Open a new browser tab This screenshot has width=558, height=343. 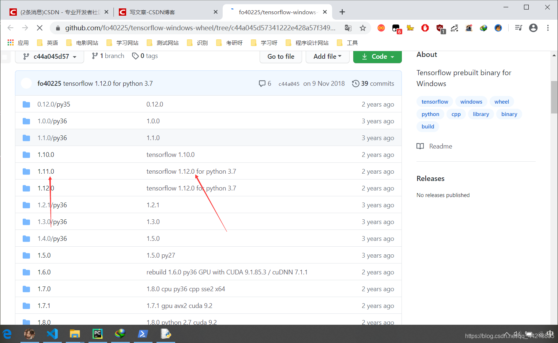[x=342, y=12]
